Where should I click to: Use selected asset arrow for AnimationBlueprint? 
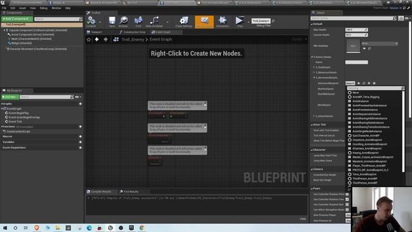(x=359, y=83)
